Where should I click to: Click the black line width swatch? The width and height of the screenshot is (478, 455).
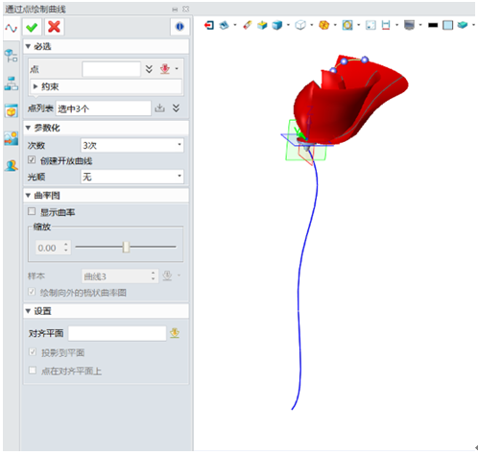click(433, 25)
